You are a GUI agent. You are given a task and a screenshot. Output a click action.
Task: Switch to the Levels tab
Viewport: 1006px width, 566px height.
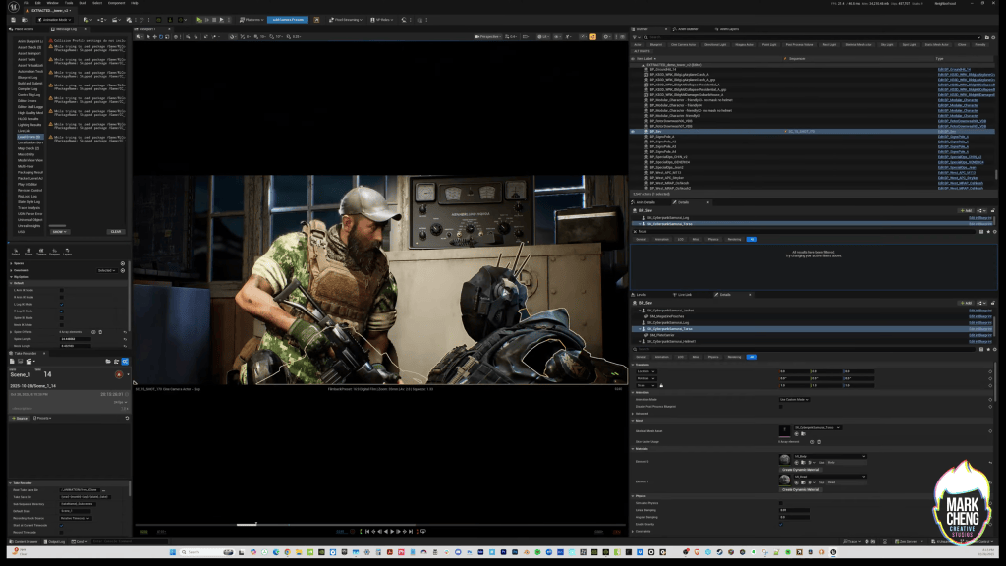[x=641, y=295]
